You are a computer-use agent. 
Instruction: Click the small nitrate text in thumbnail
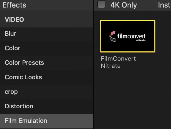(x=141, y=40)
